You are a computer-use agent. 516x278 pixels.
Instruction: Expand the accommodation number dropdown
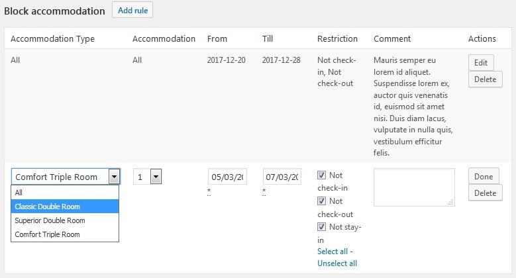point(156,177)
